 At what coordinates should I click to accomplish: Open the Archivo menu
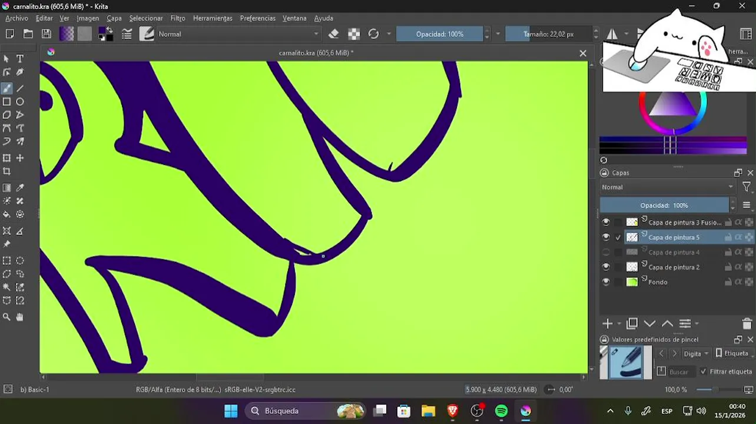coord(16,18)
